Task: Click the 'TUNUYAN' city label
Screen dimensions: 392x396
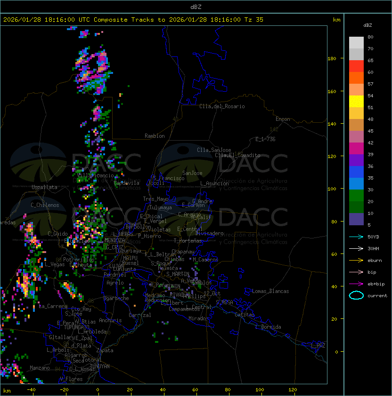Action: pyautogui.click(x=100, y=366)
